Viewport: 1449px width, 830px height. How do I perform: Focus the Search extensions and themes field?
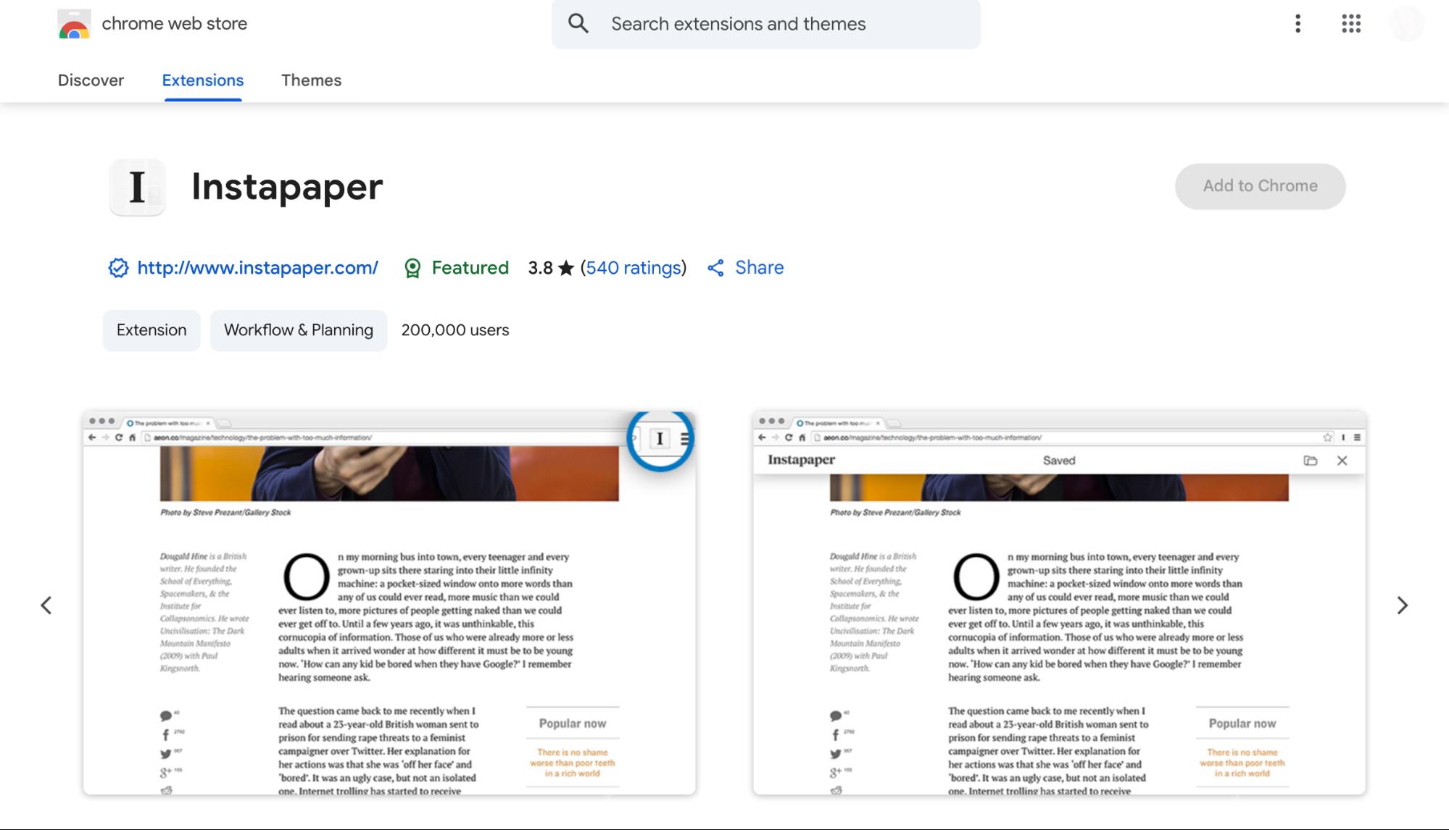[x=765, y=24]
